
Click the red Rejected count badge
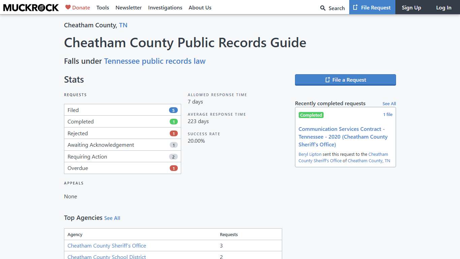173,134
